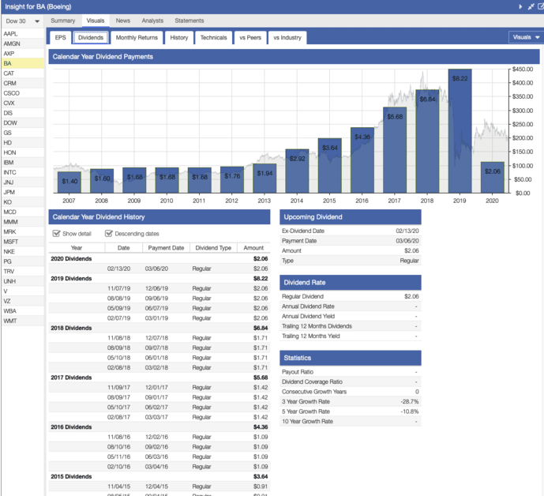Image resolution: width=544 pixels, height=496 pixels.
Task: Click the Dividend Type column header
Action: (213, 248)
